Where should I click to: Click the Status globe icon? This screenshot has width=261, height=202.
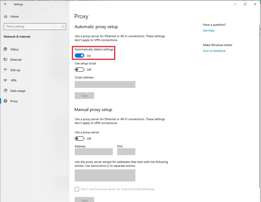(x=6, y=49)
